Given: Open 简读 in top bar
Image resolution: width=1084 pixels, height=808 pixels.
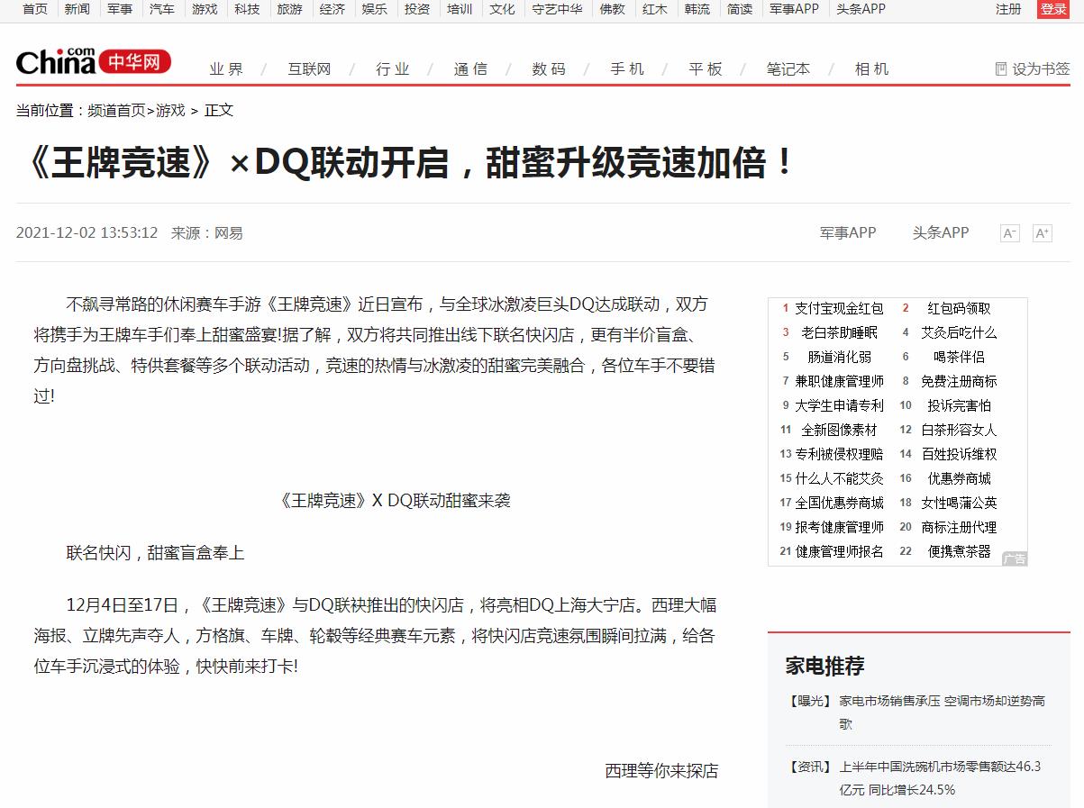Looking at the screenshot, I should point(740,9).
